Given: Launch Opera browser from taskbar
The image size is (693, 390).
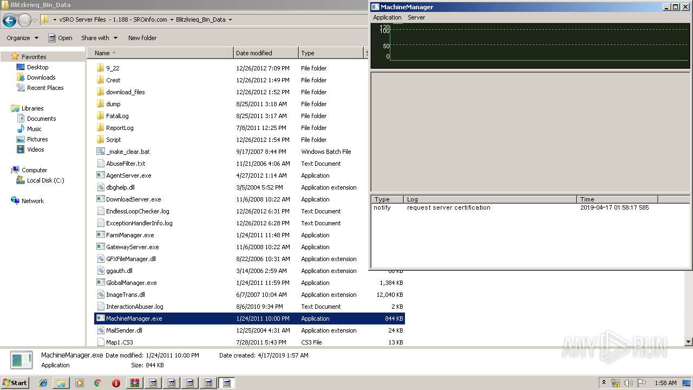Looking at the screenshot, I should tap(116, 383).
